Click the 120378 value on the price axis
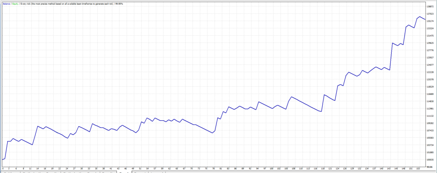This screenshot has height=173, width=437. click(x=431, y=79)
